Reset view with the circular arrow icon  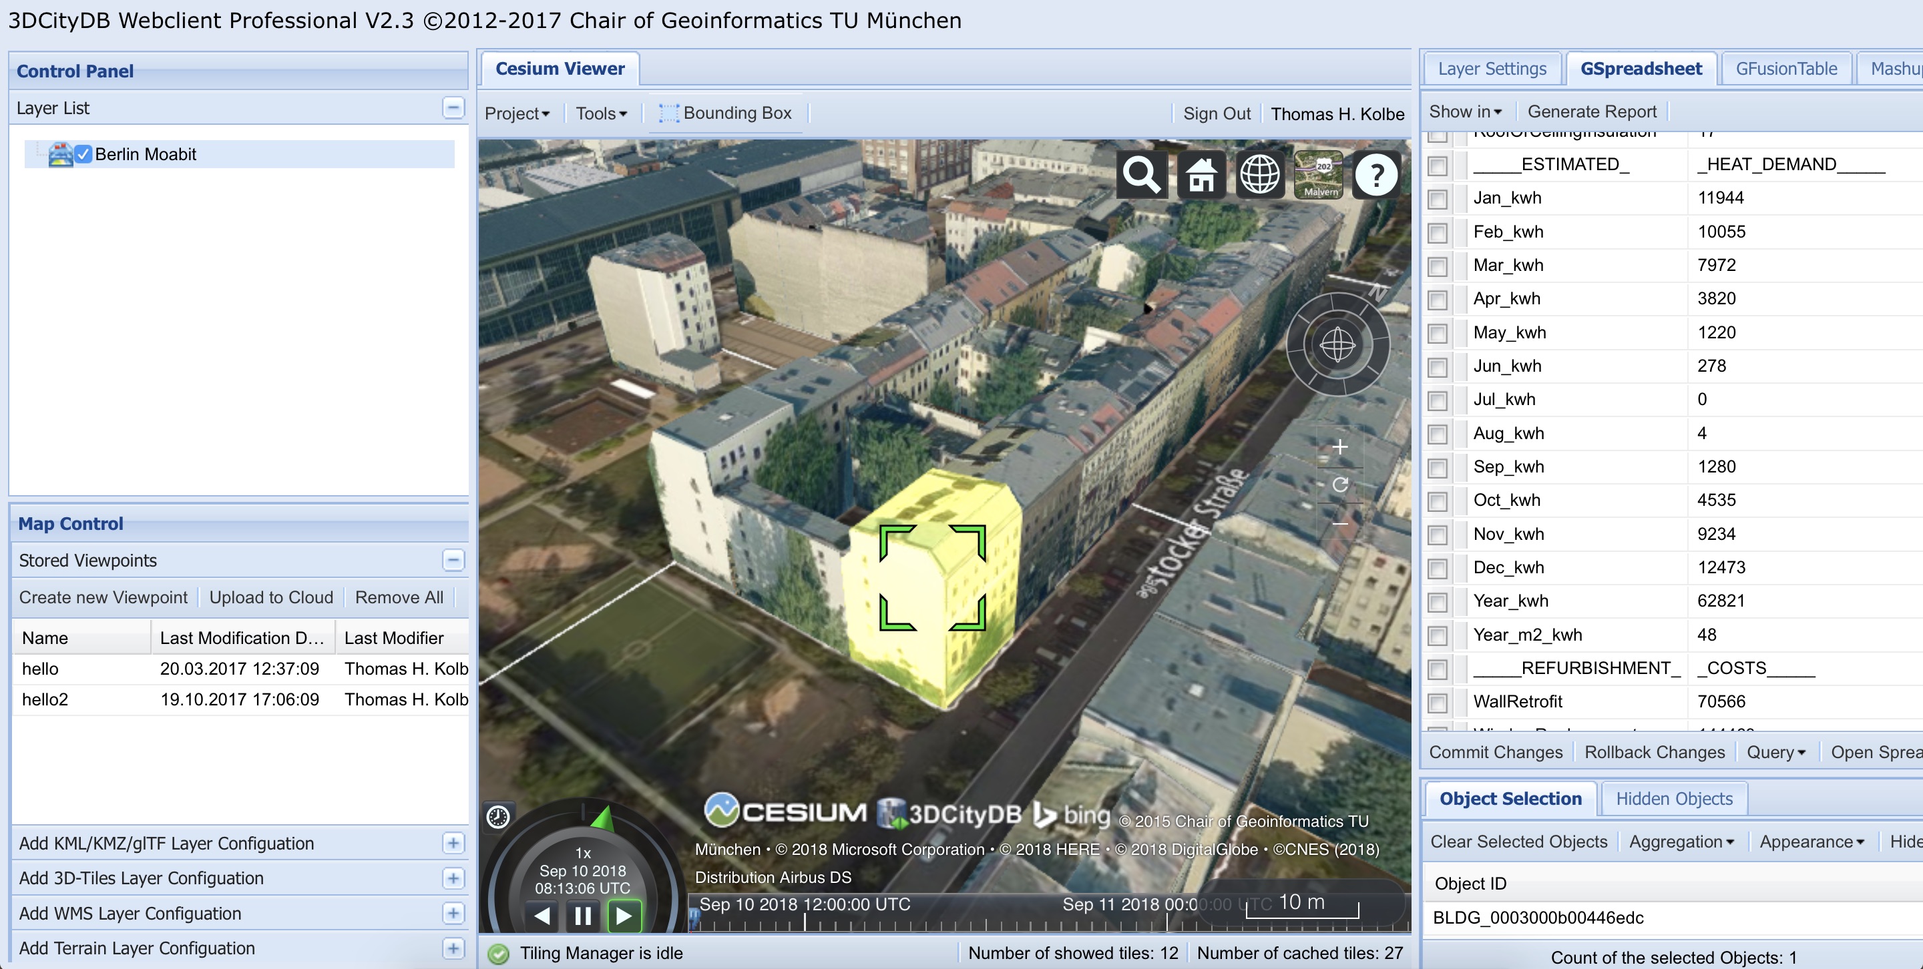1340,485
